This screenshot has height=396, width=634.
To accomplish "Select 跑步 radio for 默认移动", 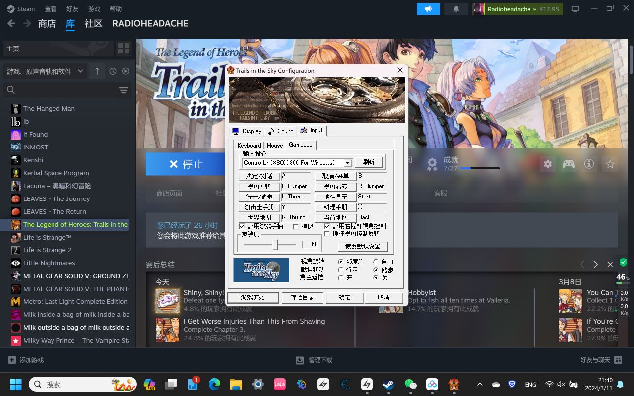I will [x=376, y=270].
